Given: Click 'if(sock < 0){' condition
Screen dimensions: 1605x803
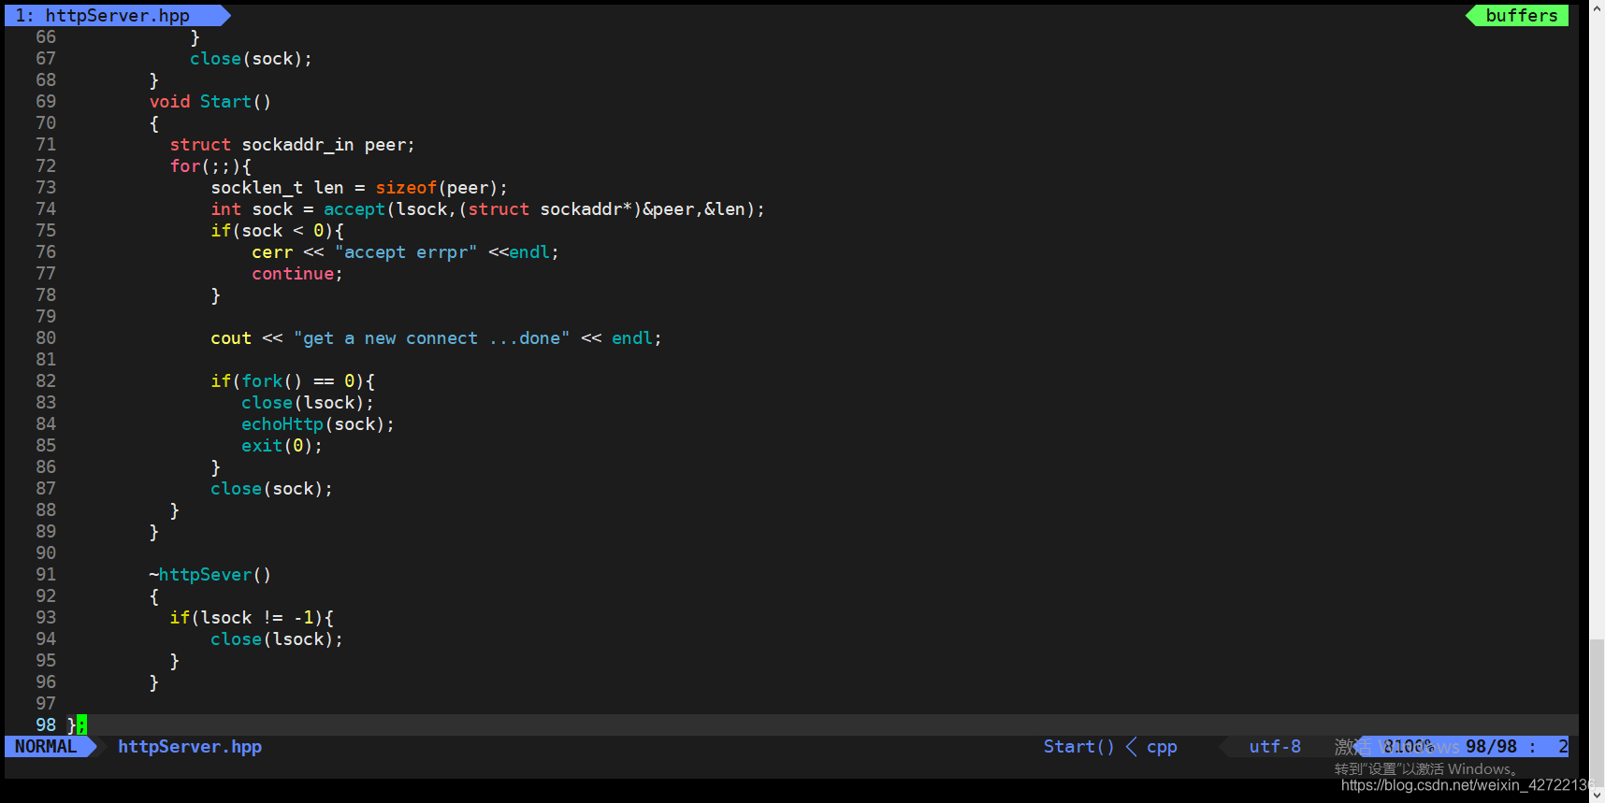Looking at the screenshot, I should (277, 230).
